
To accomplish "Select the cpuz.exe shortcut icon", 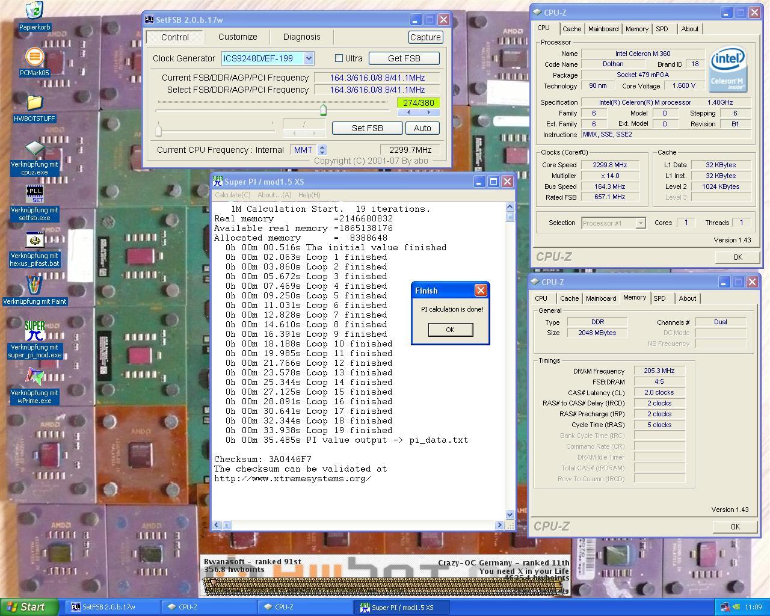I will pyautogui.click(x=34, y=148).
